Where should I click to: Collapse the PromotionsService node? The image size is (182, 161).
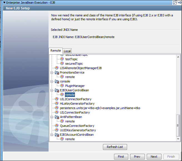click(52, 73)
